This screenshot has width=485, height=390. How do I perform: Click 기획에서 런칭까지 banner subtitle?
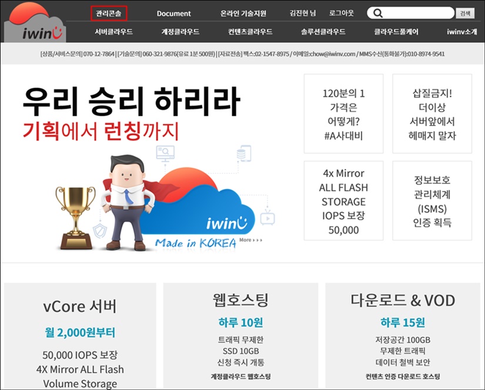click(x=101, y=131)
